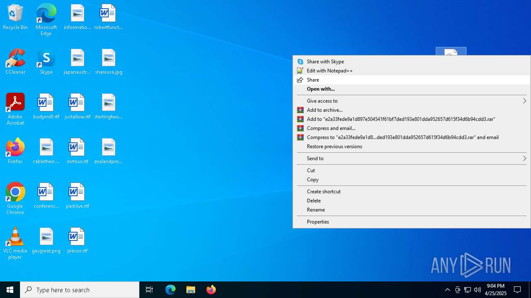Launch Firefox from the taskbar

coord(211,290)
